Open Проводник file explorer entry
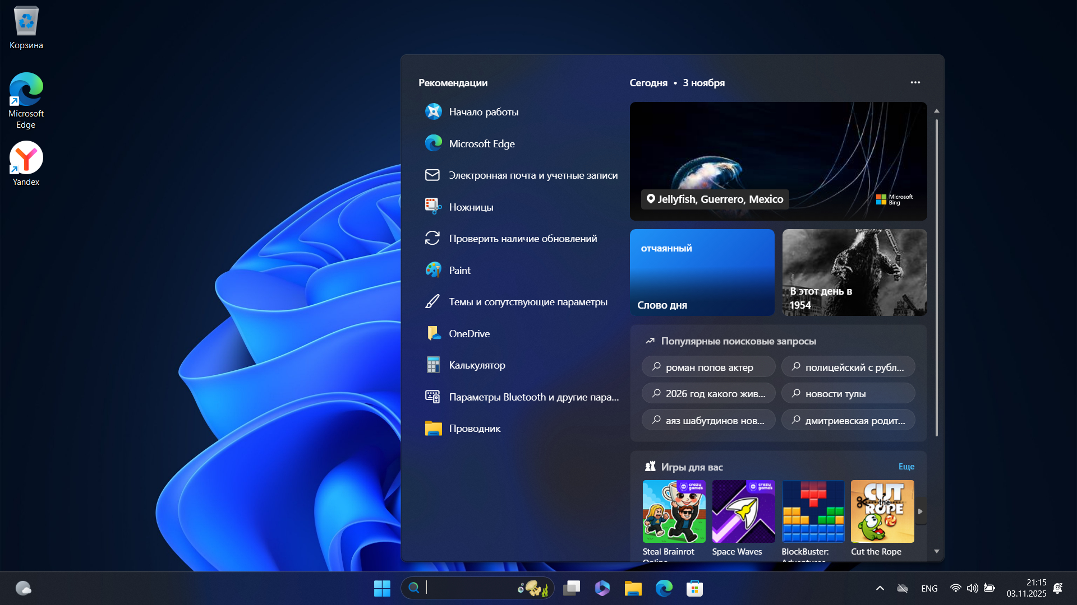This screenshot has width=1077, height=605. pyautogui.click(x=474, y=429)
